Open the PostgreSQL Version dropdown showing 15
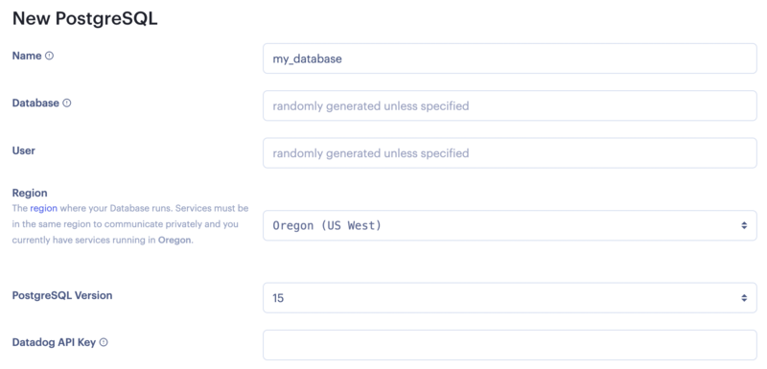 pyautogui.click(x=510, y=298)
